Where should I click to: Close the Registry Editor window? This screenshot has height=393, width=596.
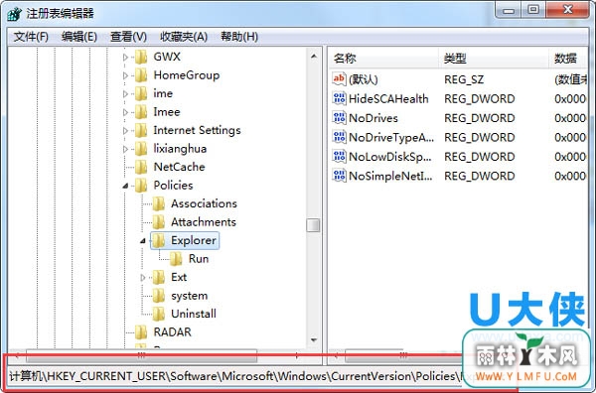click(x=567, y=10)
